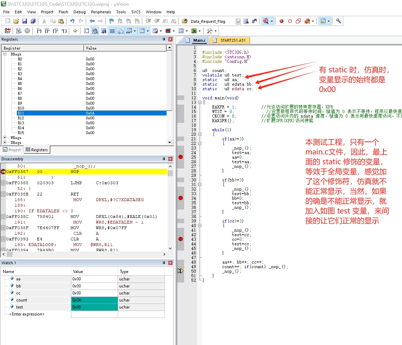
Task: Expand the DRegs register group
Action: click(x=5, y=142)
